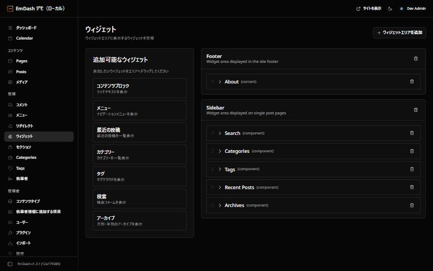
Task: Open コメント in sidebar
Action: click(x=39, y=105)
